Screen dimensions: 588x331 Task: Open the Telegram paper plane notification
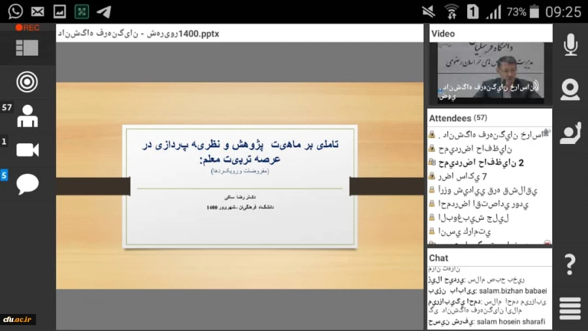point(104,12)
